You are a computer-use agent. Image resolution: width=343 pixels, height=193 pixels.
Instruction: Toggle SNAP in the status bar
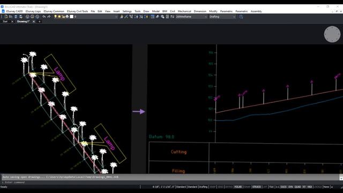tap(213, 187)
